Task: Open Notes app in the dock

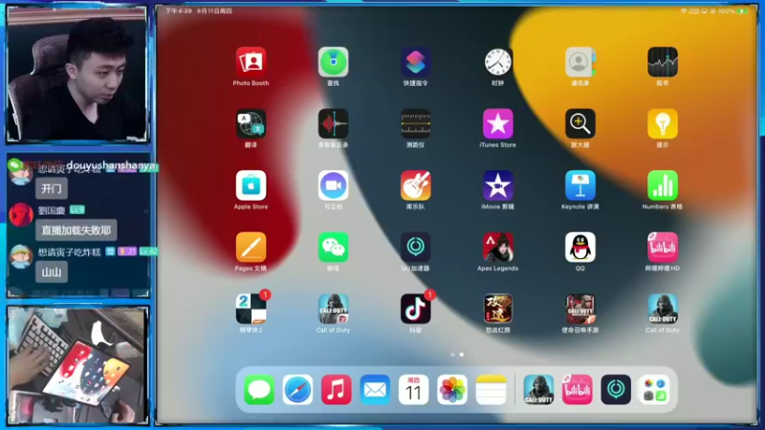Action: coord(491,390)
